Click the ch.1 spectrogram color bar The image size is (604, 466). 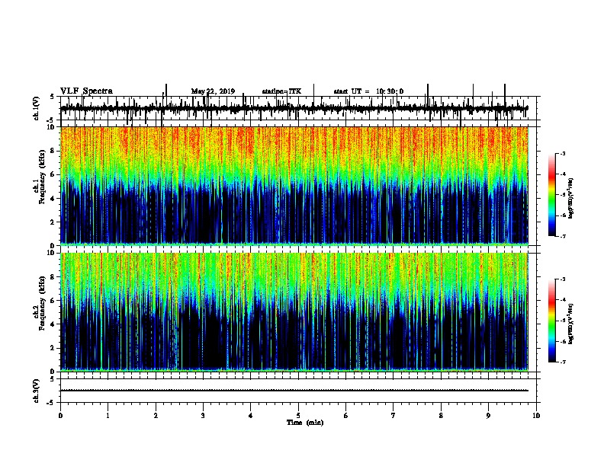pos(552,195)
